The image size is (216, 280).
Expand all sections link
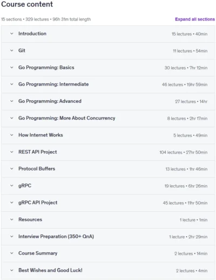[195, 19]
